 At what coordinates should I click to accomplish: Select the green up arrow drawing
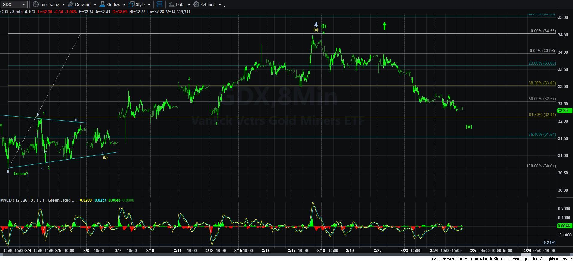(x=384, y=26)
